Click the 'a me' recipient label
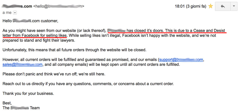The image size is (239, 112). point(7,13)
